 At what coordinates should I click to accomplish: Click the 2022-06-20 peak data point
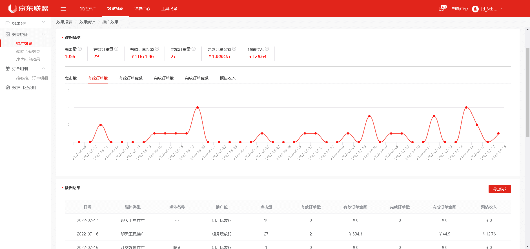tap(198, 107)
